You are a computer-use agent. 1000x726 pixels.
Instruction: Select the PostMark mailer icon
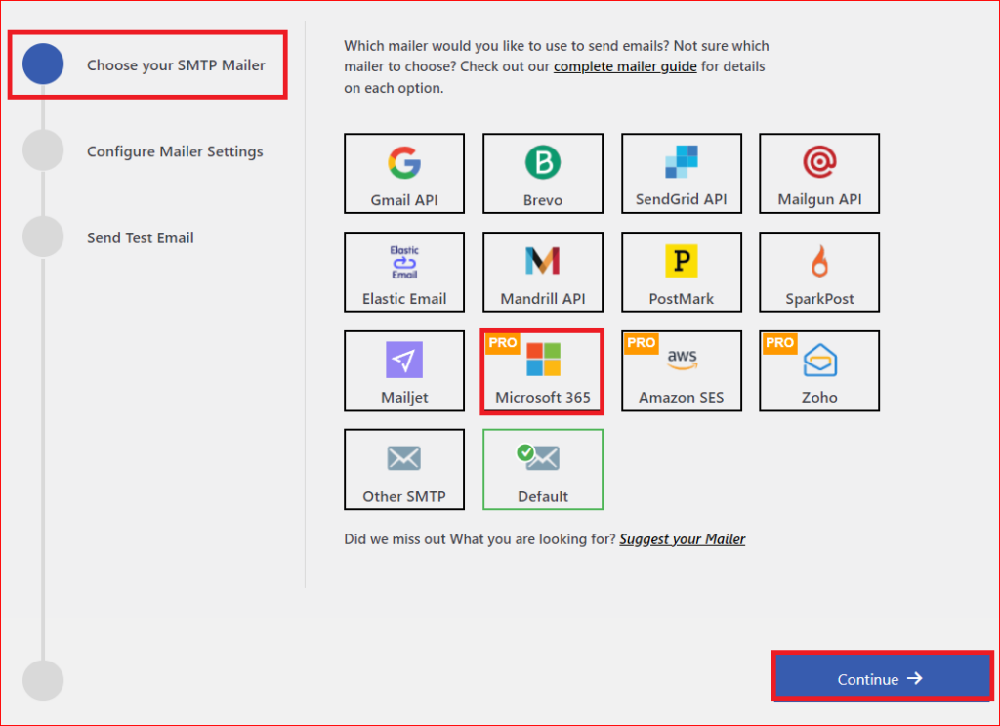[681, 272]
